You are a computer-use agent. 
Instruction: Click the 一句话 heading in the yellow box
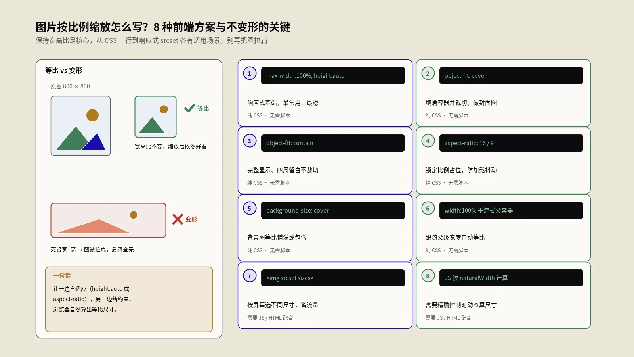pos(62,276)
